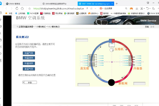Go to browser home page icon
This screenshot has width=159, height=106.
click(x=22, y=8)
